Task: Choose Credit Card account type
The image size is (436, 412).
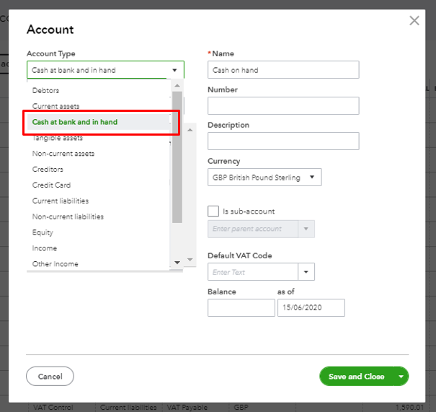Action: pos(51,185)
